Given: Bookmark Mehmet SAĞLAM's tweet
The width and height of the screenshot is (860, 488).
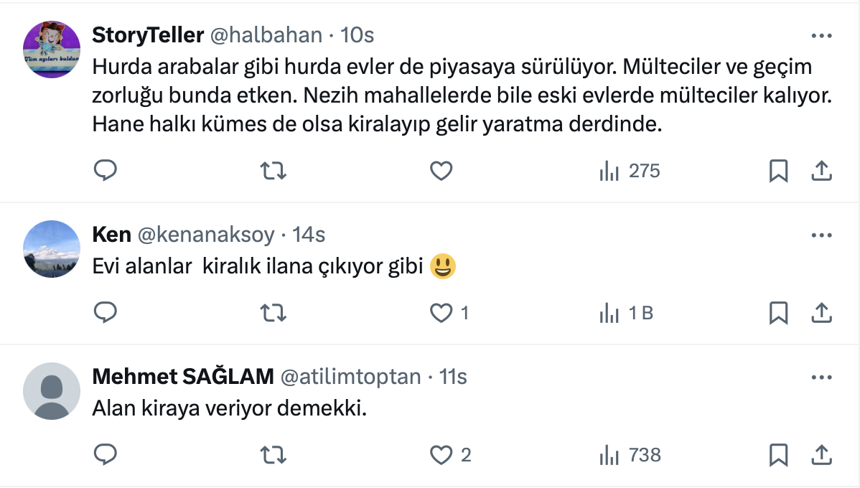Looking at the screenshot, I should (x=779, y=454).
